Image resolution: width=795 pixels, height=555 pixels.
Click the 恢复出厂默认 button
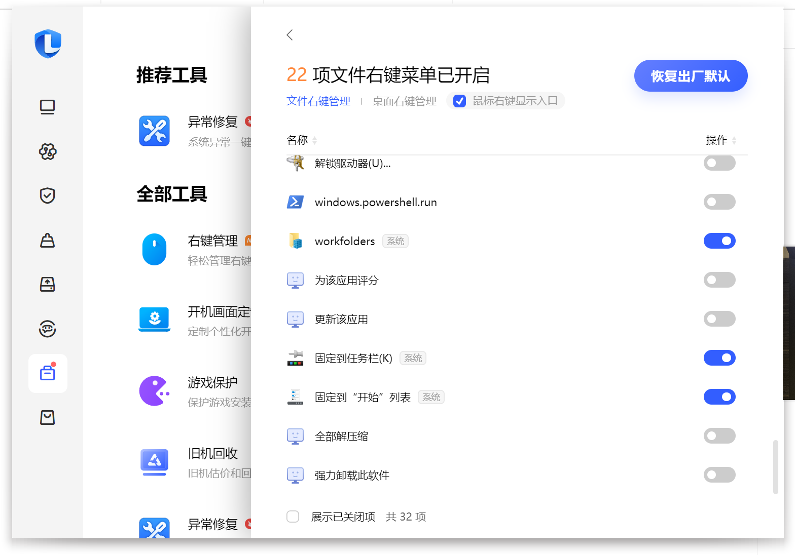pos(691,76)
